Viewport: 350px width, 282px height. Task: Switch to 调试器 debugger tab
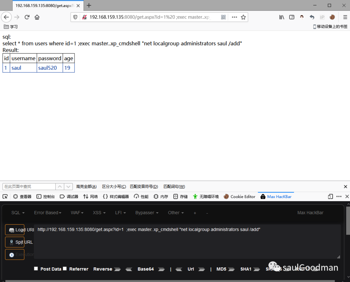pyautogui.click(x=69, y=197)
